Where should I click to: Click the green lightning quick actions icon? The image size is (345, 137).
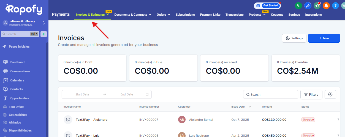point(44,34)
